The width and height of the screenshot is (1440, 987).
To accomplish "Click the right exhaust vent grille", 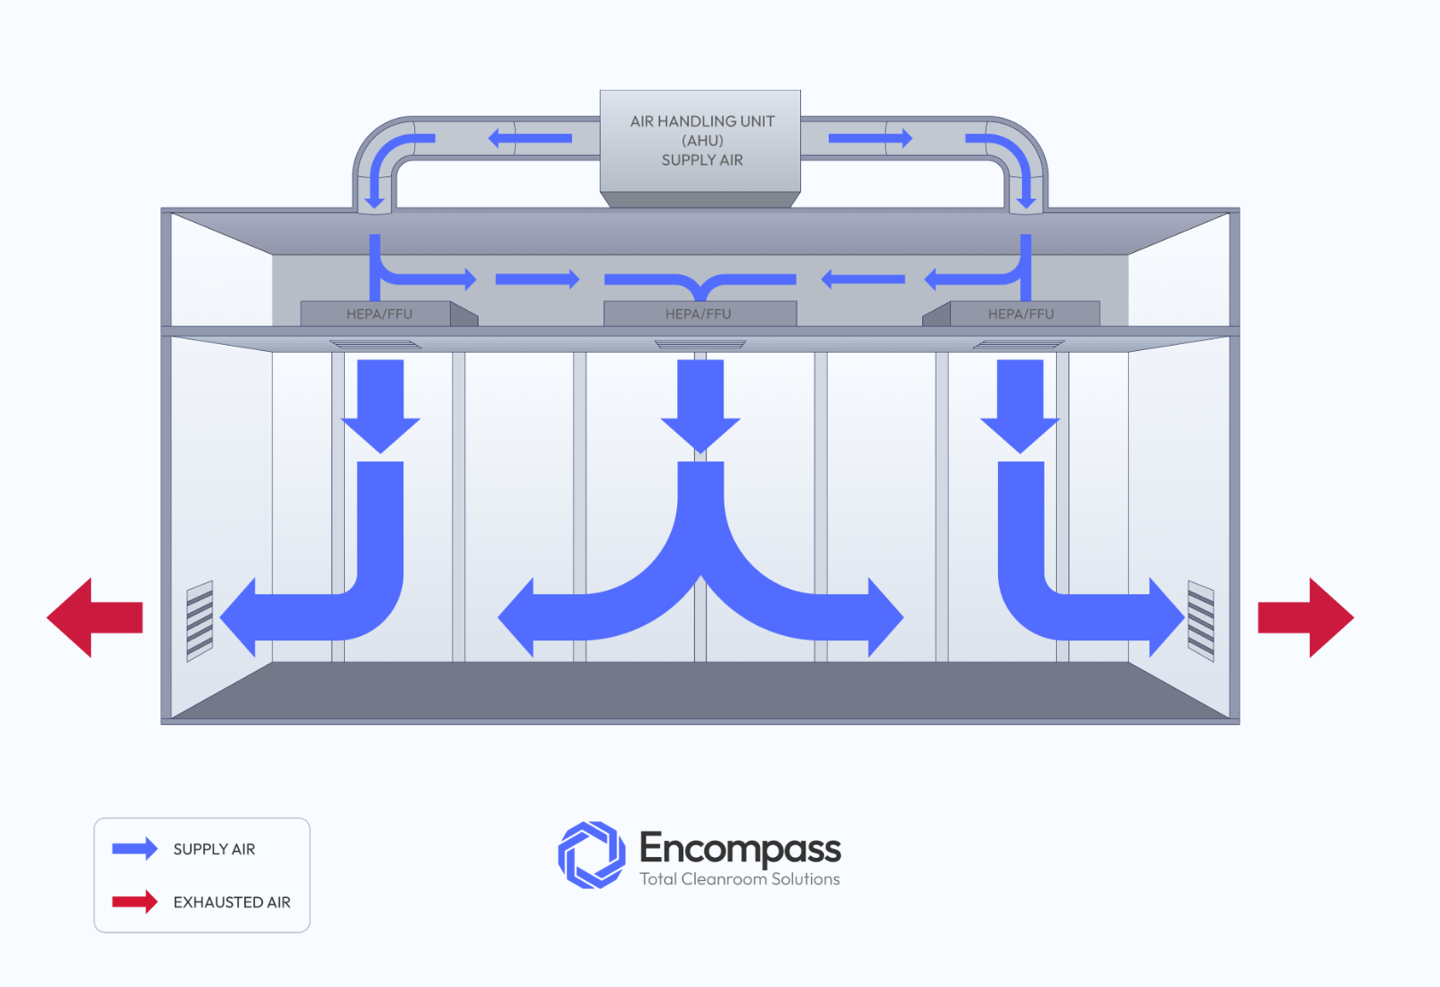I will coord(1203,619).
